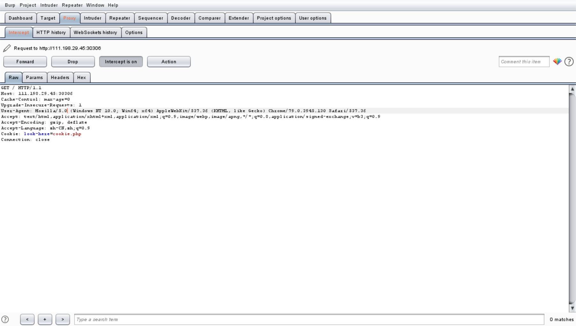
Task: Click the Accept-Encoding header line
Action: click(x=44, y=122)
